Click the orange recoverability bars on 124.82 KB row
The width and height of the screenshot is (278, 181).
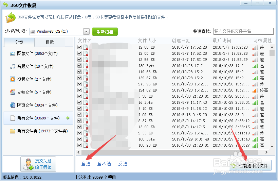pyautogui.click(x=255, y=90)
